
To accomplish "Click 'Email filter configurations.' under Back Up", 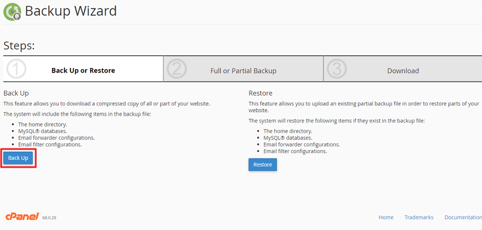I will point(50,144).
